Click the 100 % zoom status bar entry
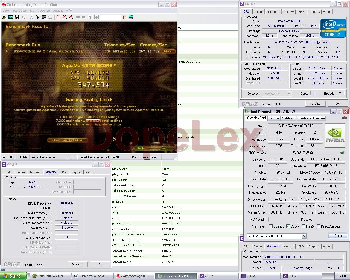Screen dimensions: 350x280 (x=71, y=157)
